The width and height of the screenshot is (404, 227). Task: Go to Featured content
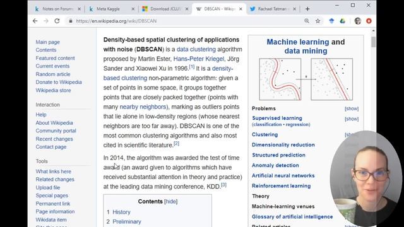(x=55, y=58)
